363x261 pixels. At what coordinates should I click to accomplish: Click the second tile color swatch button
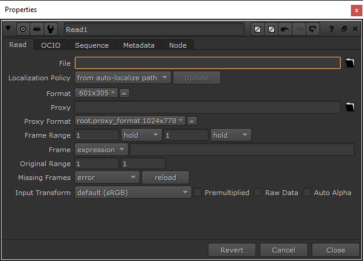tap(271, 29)
